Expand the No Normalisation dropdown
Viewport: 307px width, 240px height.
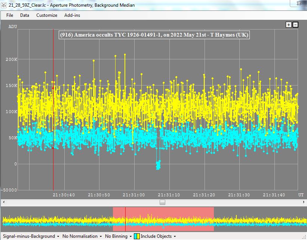pyautogui.click(x=82, y=236)
